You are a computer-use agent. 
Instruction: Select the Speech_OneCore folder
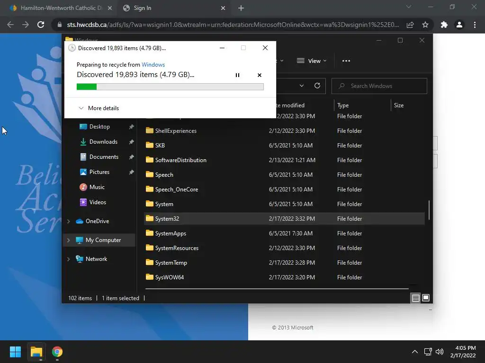tap(176, 189)
